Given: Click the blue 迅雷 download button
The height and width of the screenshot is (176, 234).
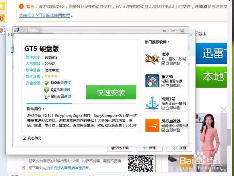Looking at the screenshot, I should [211, 54].
